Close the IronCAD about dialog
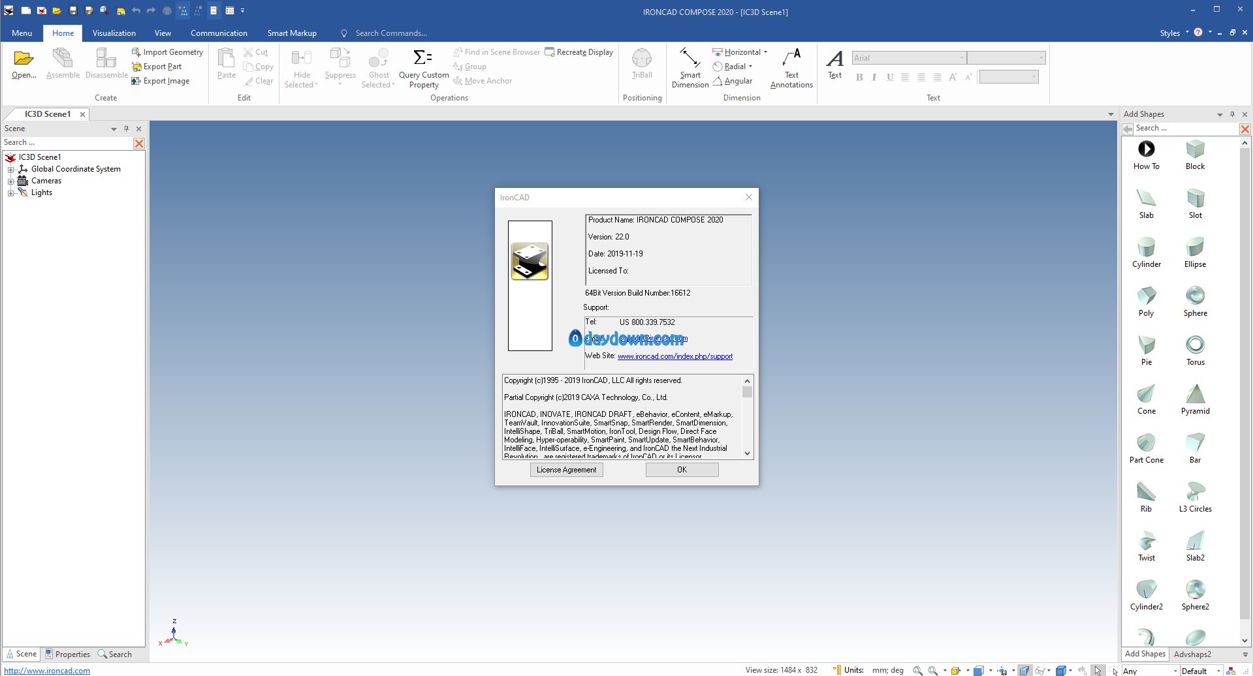This screenshot has width=1253, height=676. pyautogui.click(x=749, y=197)
